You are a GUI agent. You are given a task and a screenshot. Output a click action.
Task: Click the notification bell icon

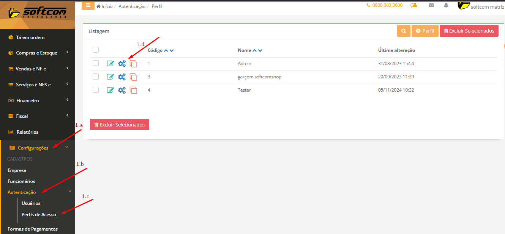click(x=446, y=5)
